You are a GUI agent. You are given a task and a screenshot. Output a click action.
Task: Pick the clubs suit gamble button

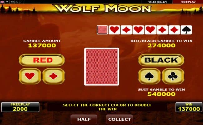coord(173,76)
